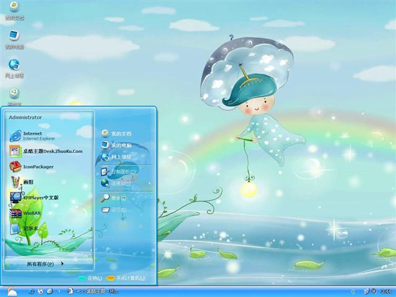Open Search from the Start menu

113,198
